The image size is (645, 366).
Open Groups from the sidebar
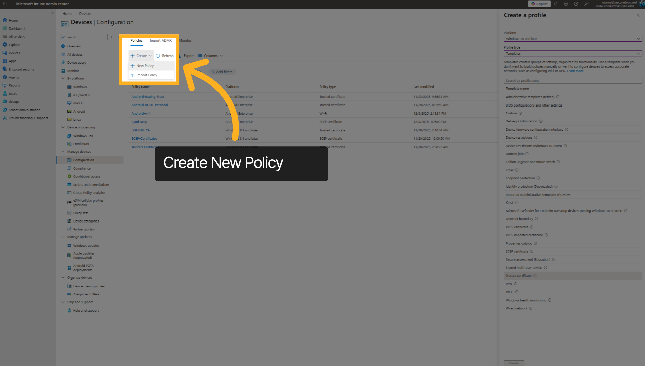14,101
